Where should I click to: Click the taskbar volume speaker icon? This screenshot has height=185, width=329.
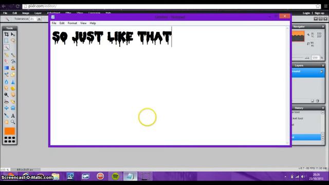(303, 177)
